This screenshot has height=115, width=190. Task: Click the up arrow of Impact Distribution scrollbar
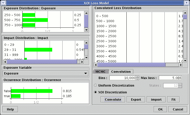coord(86,43)
